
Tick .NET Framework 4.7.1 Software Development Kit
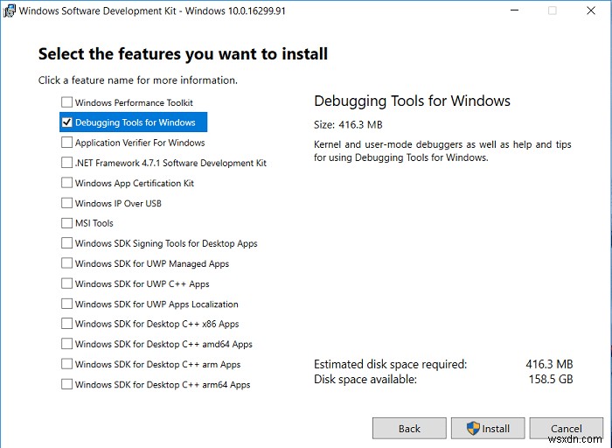[x=67, y=163]
